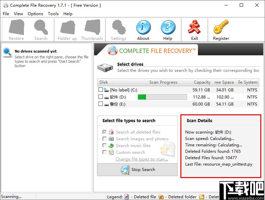265x200 pixels.
Task: Close the Complete File Recovery window
Action: (x=257, y=5)
